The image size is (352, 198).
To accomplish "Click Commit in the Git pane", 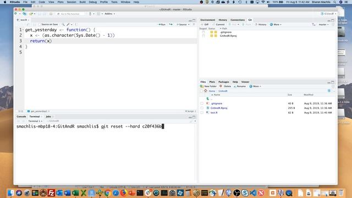I will coord(219,24).
